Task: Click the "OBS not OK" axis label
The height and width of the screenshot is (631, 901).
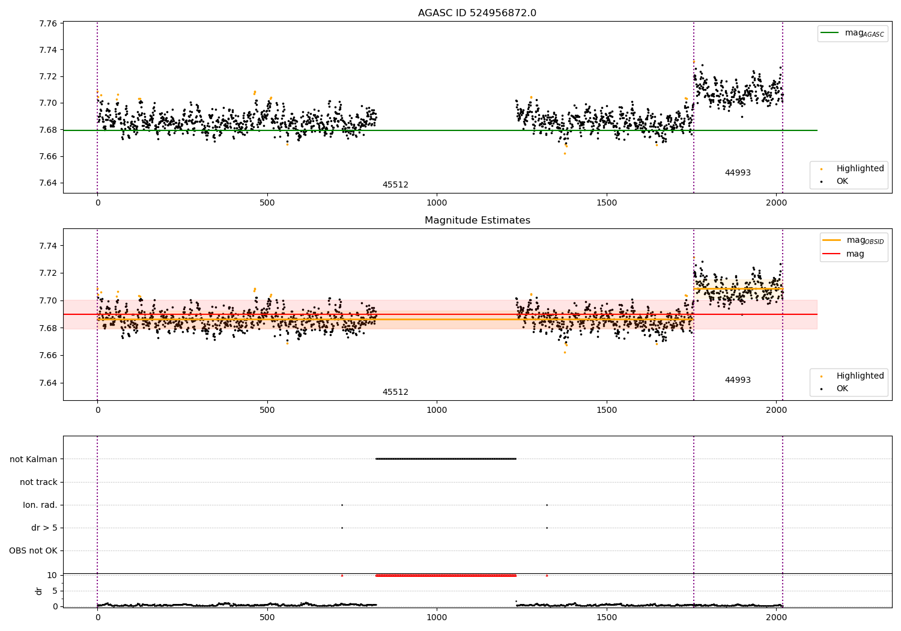Action: click(33, 551)
